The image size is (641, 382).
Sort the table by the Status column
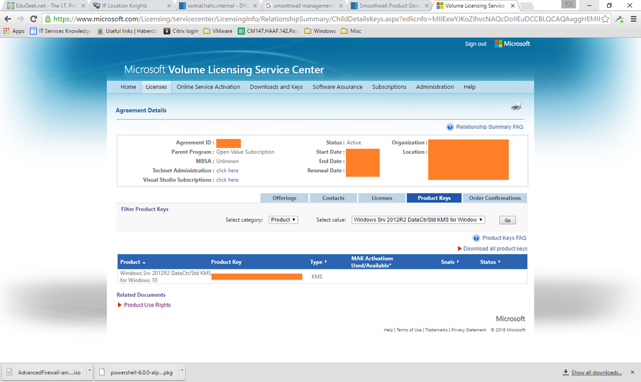[490, 262]
